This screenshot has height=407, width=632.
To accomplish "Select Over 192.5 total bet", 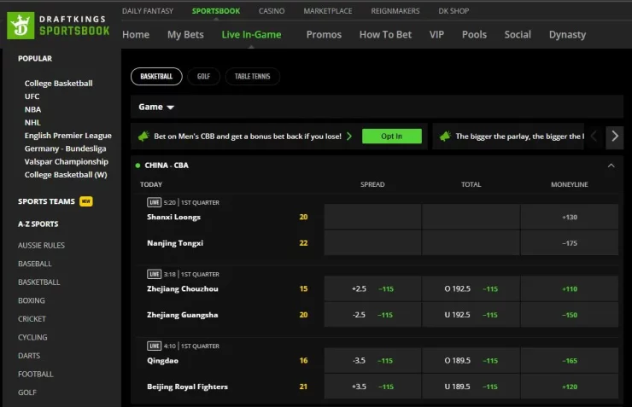I will coord(471,288).
